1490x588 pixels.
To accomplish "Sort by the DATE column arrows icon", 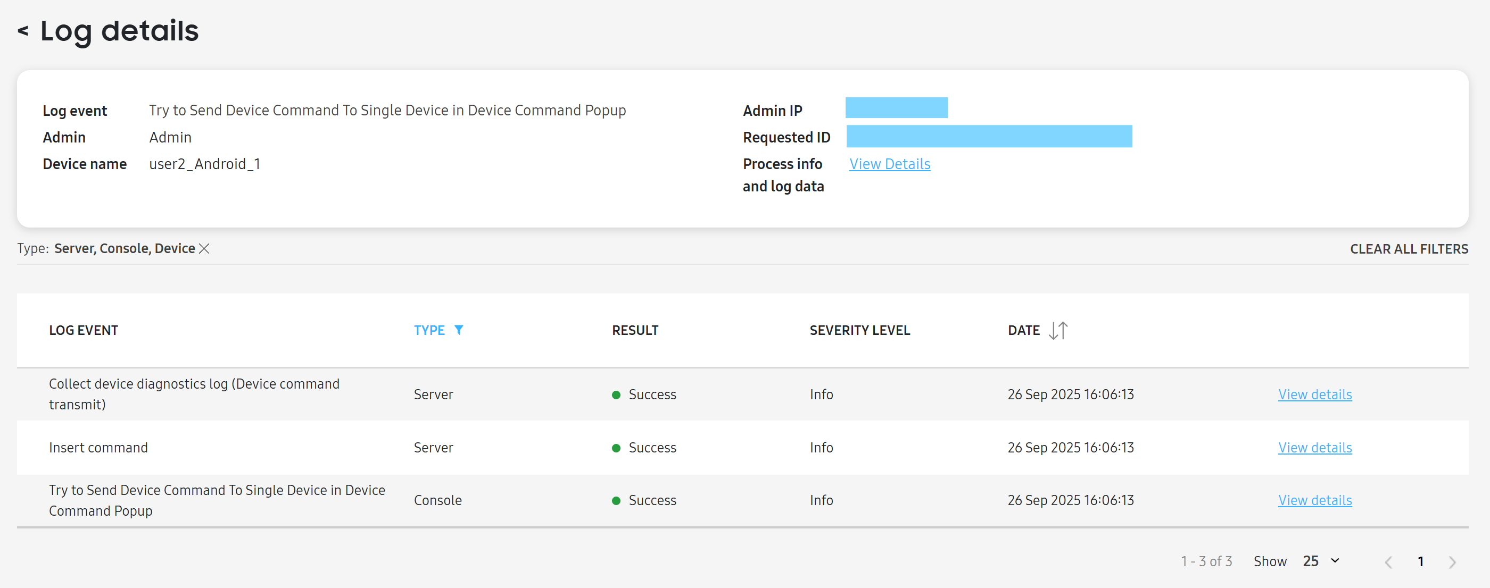I will [x=1058, y=330].
